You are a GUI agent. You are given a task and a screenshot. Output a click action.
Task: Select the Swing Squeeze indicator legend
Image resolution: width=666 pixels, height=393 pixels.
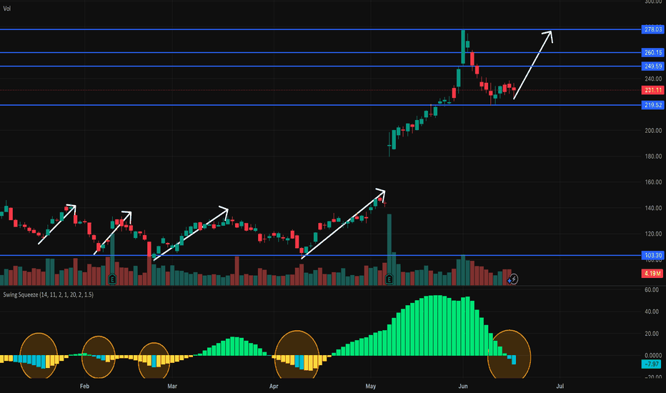49,294
